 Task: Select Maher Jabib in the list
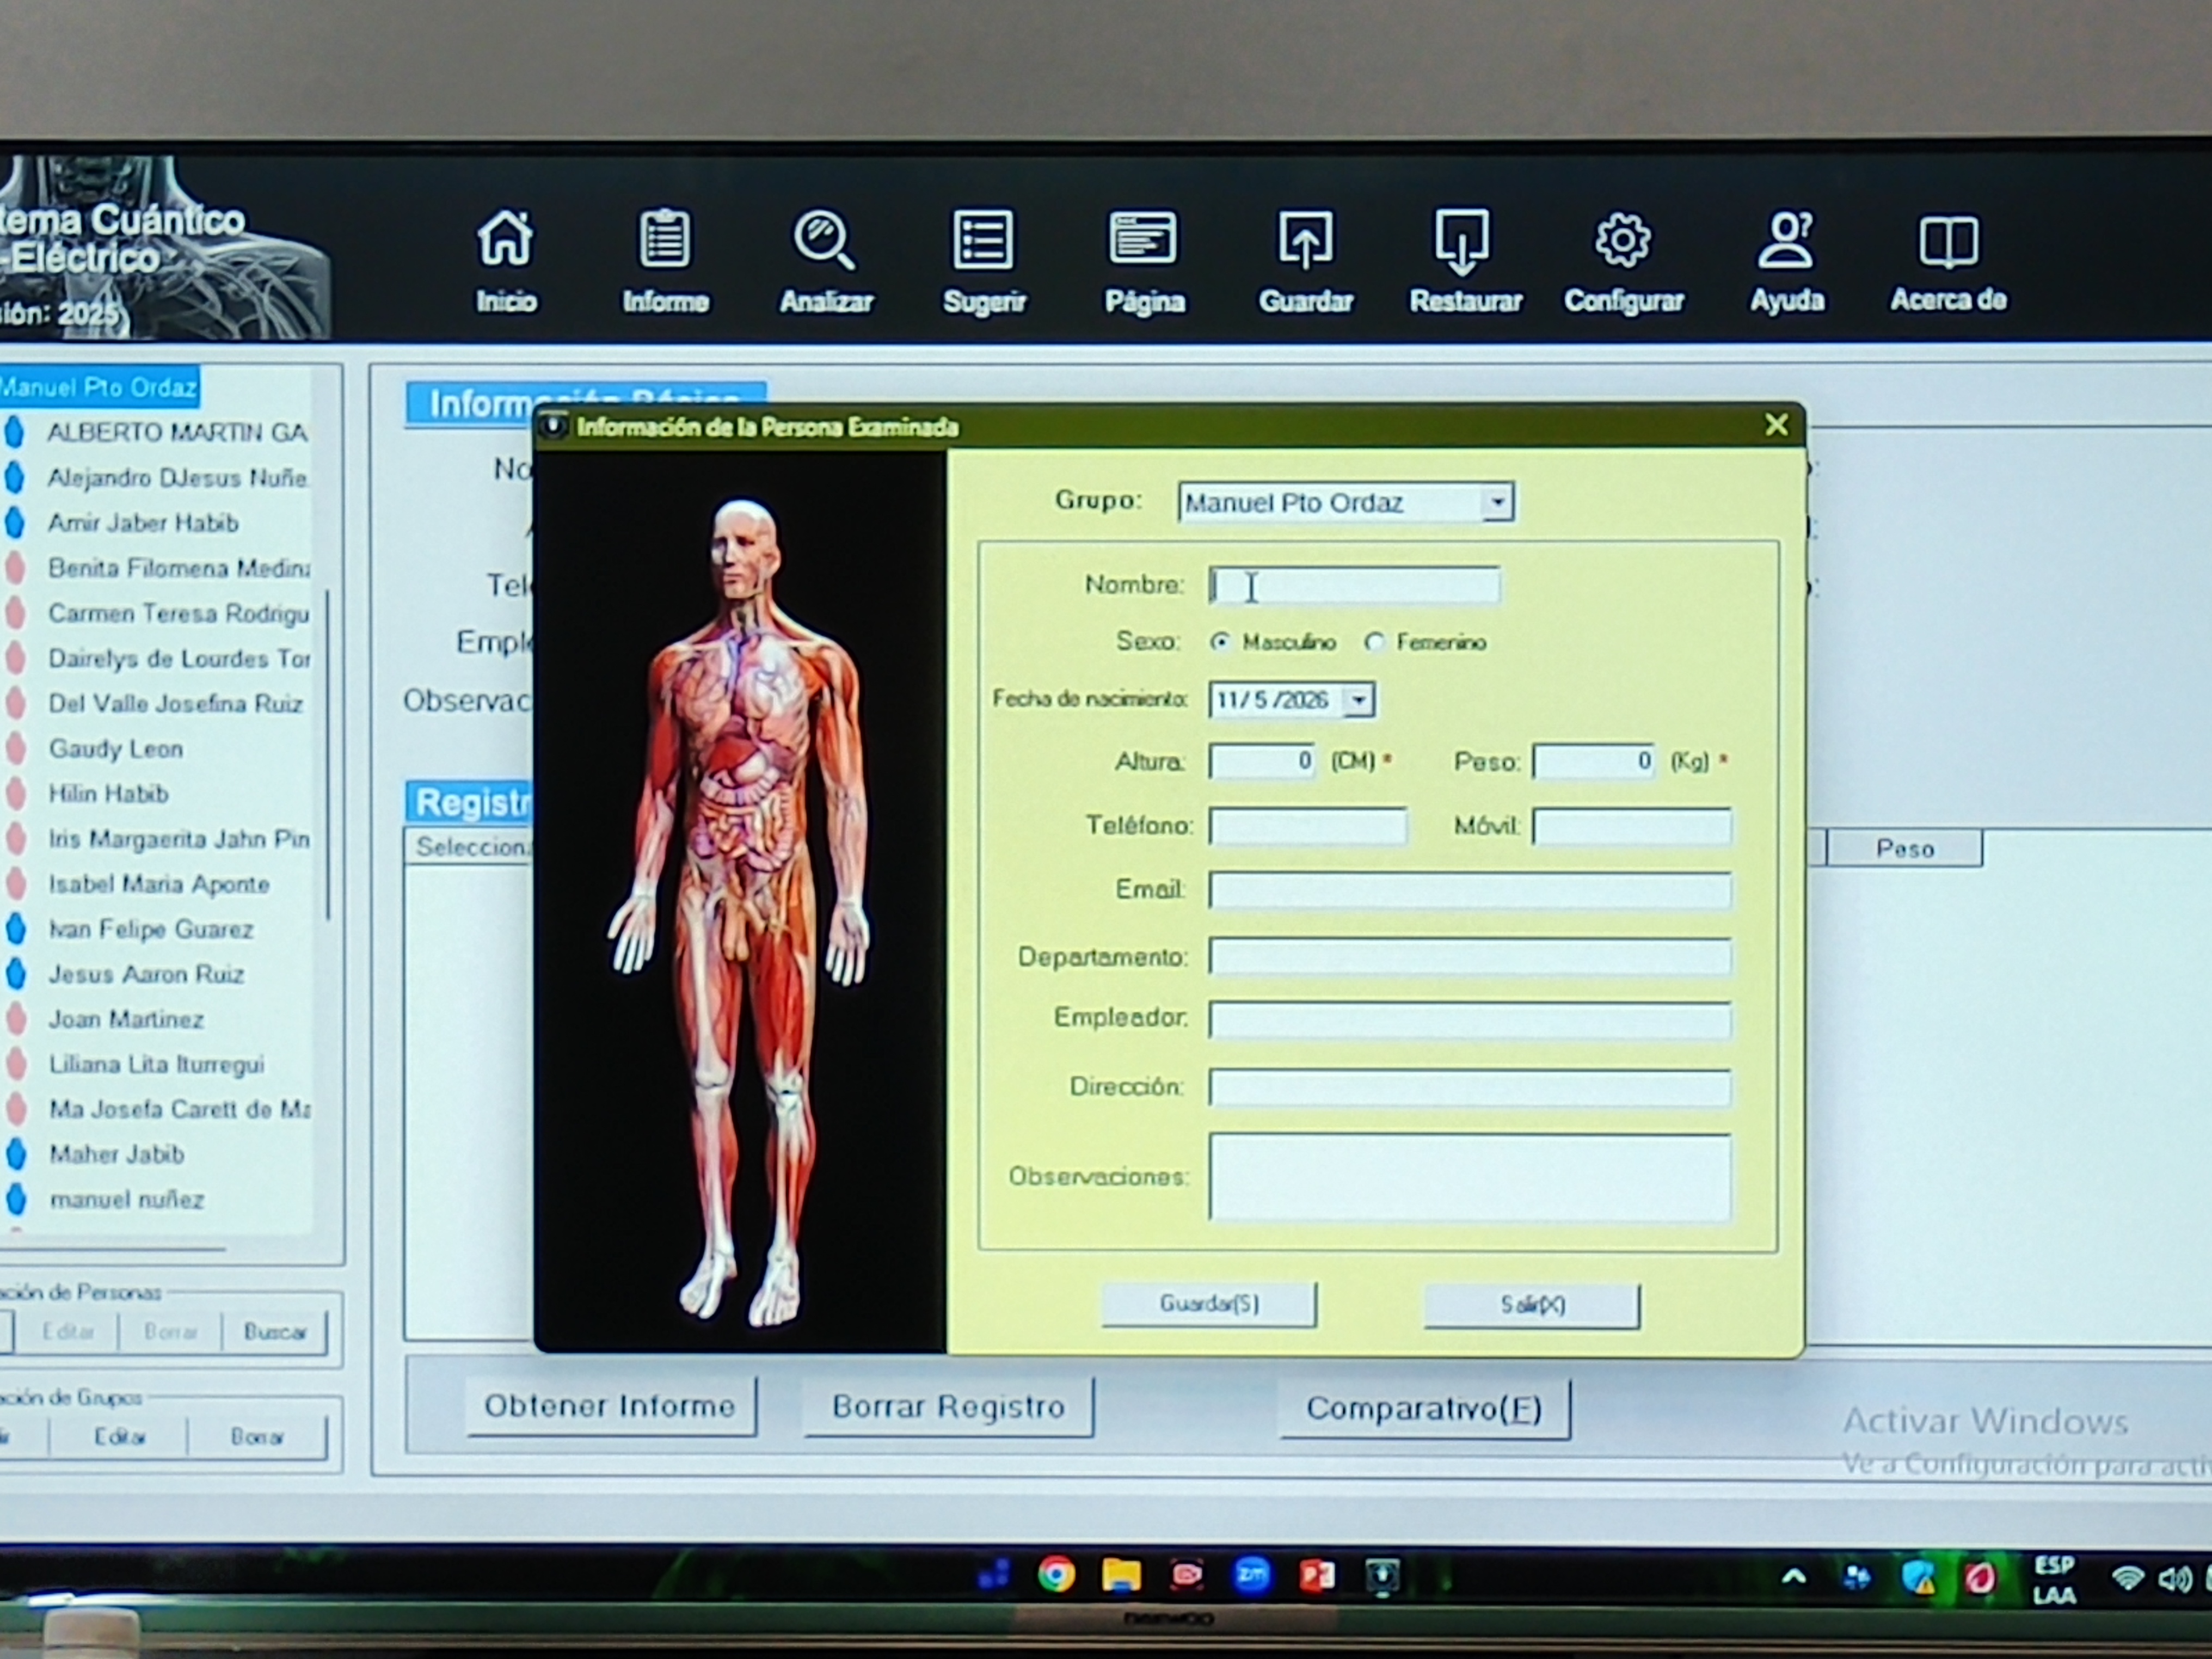(x=117, y=1154)
